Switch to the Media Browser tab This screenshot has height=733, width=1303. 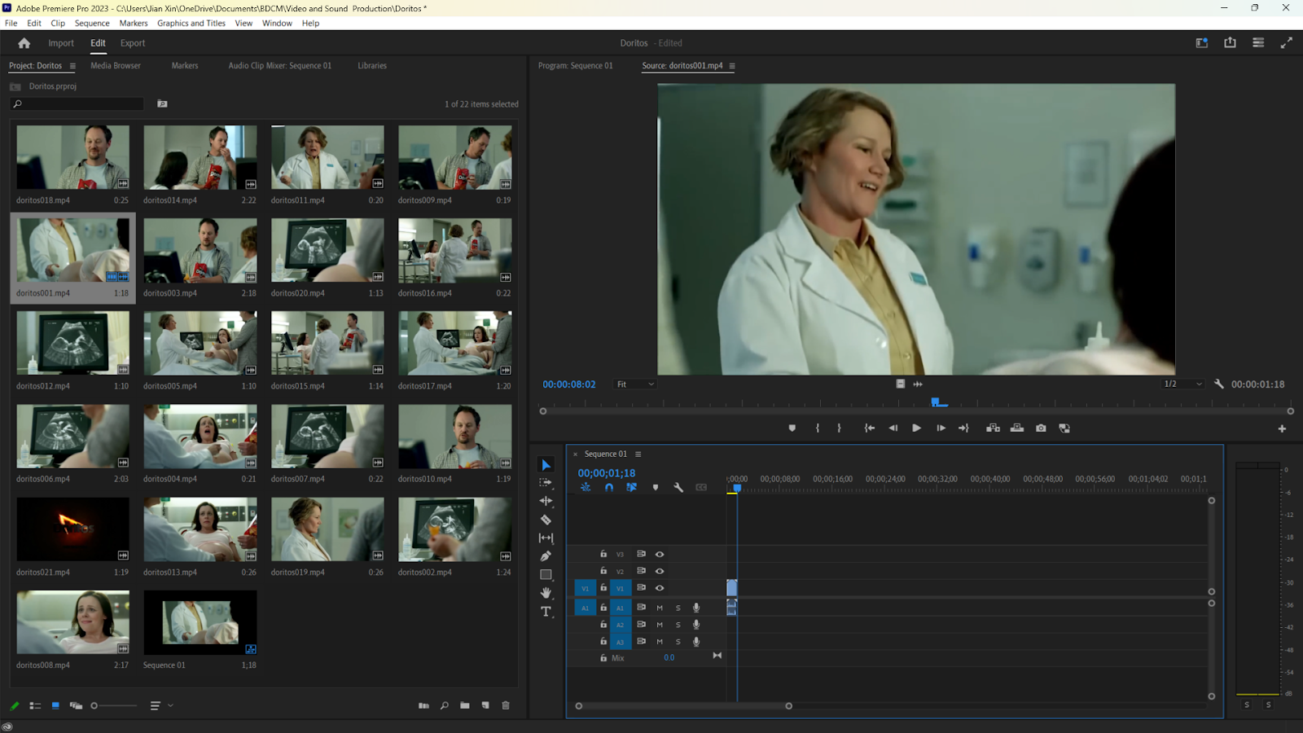point(116,66)
